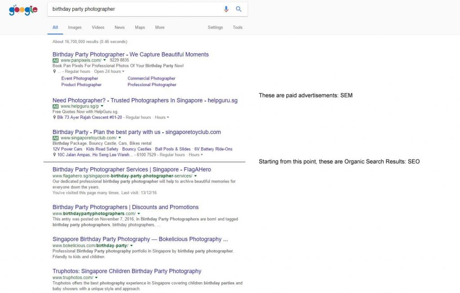The image size is (460, 293).
Task: Expand the dropdown arrow next to www.singaporetoyclub.com
Action: pyautogui.click(x=119, y=138)
